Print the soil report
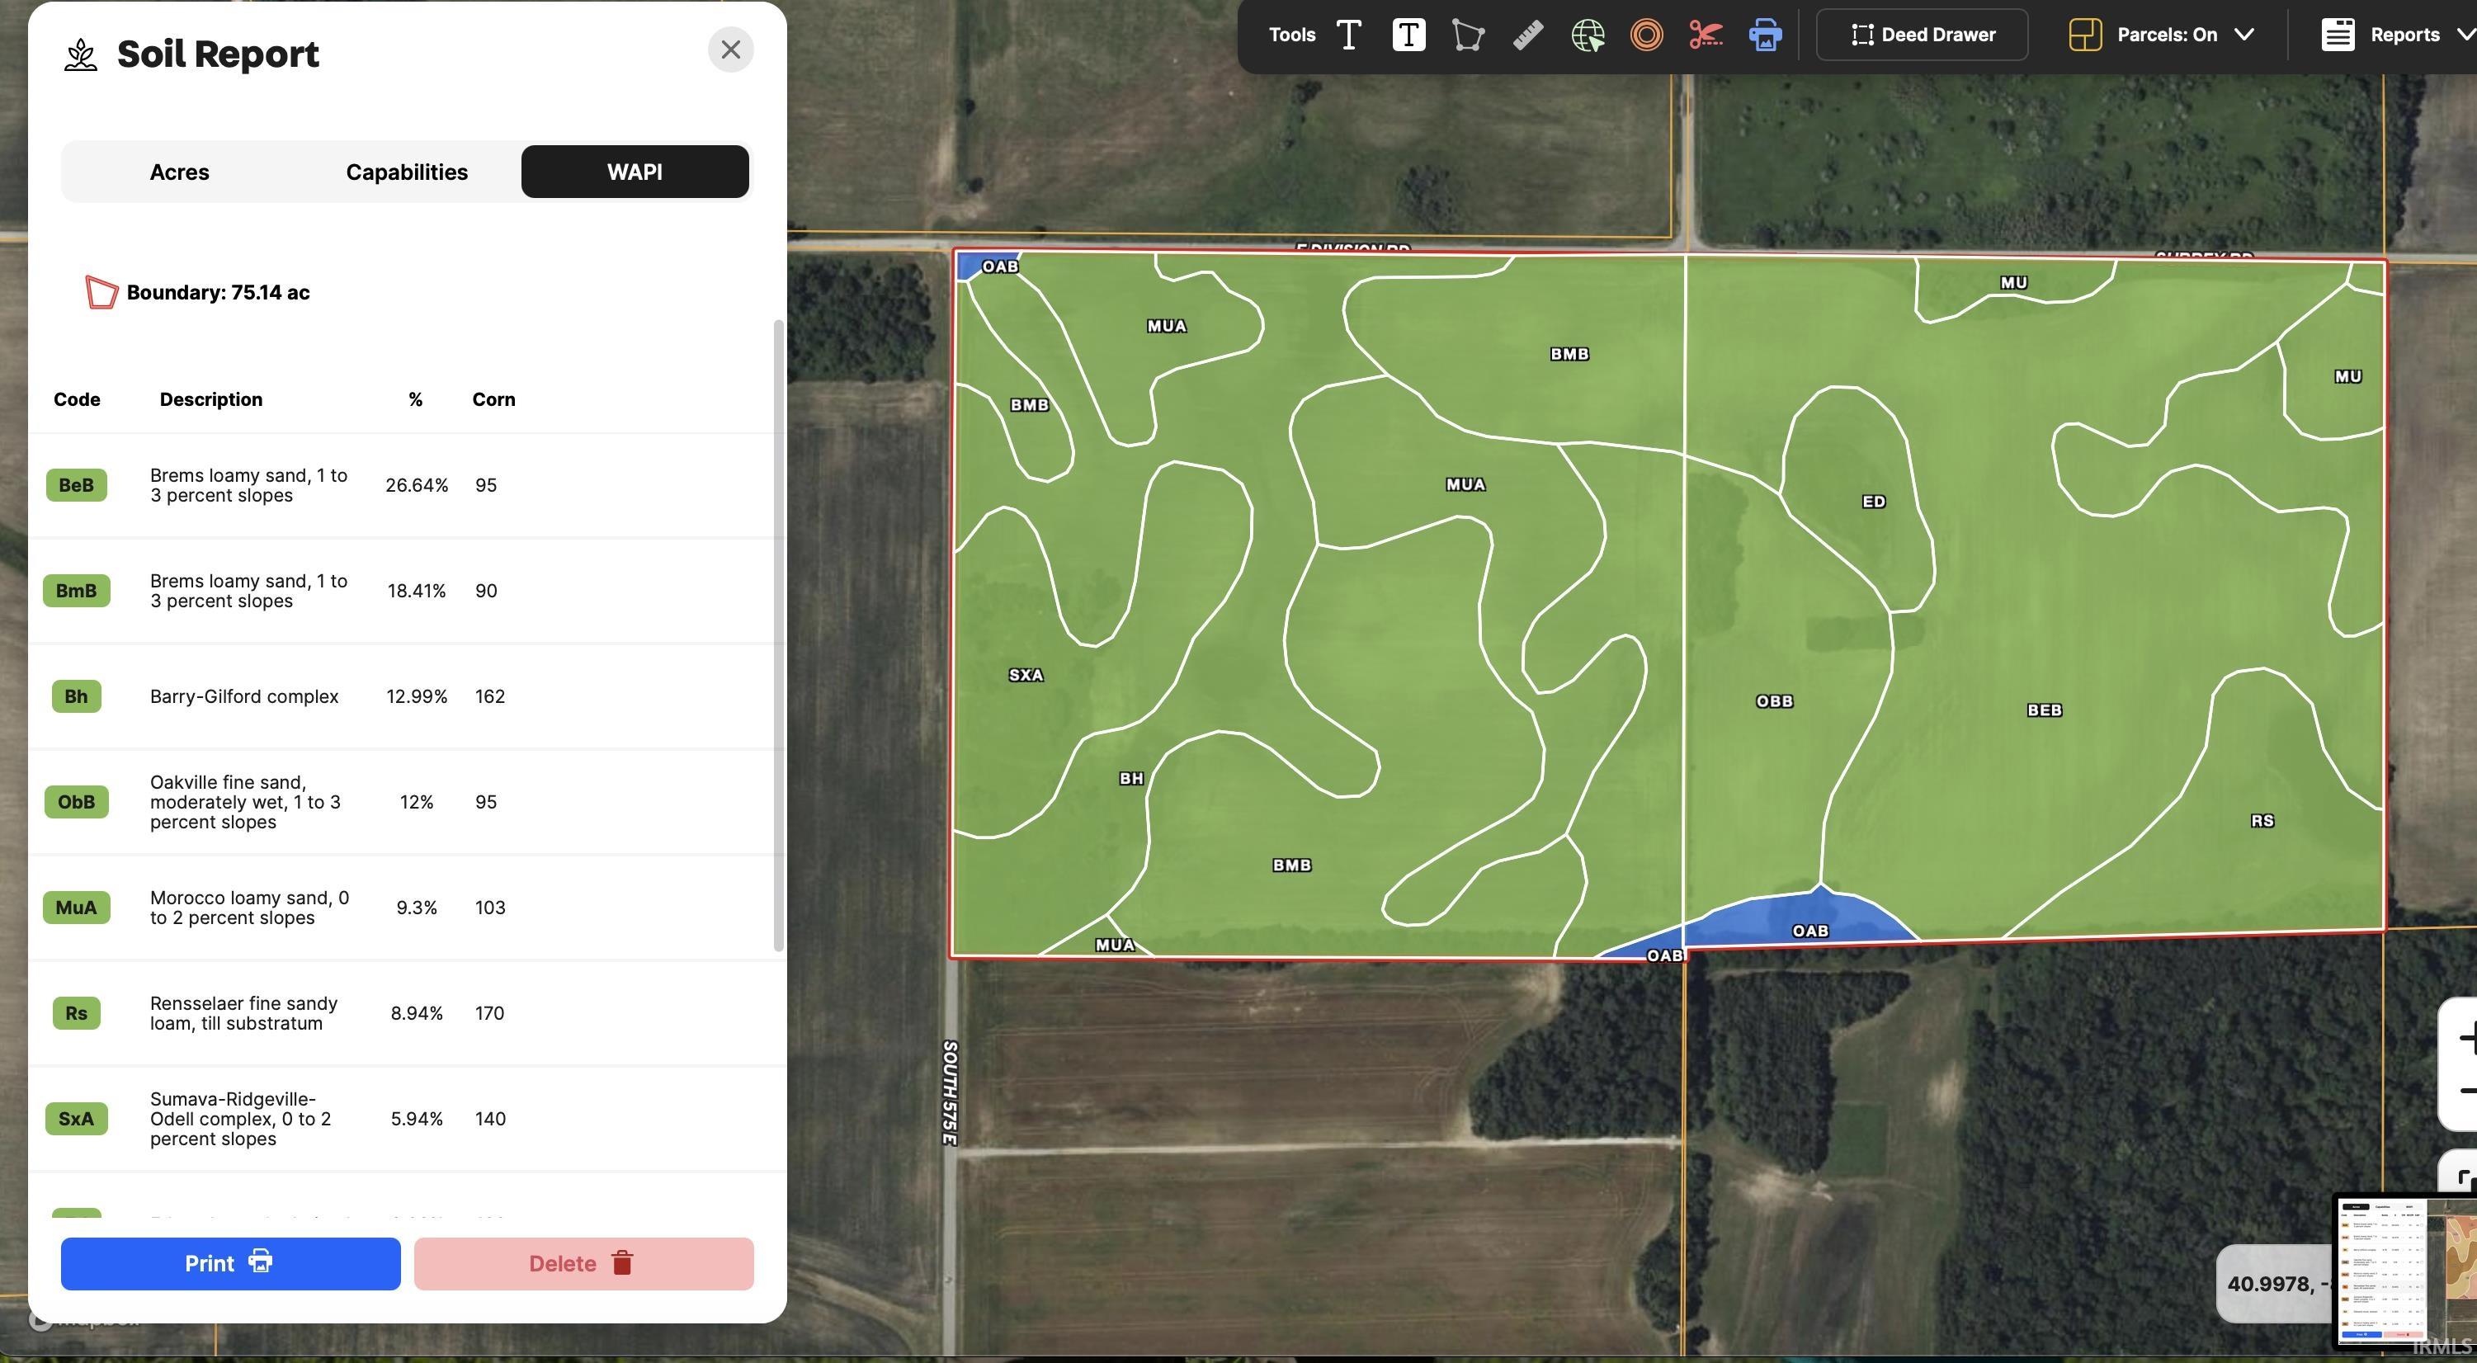Viewport: 2477px width, 1363px height. [x=231, y=1263]
